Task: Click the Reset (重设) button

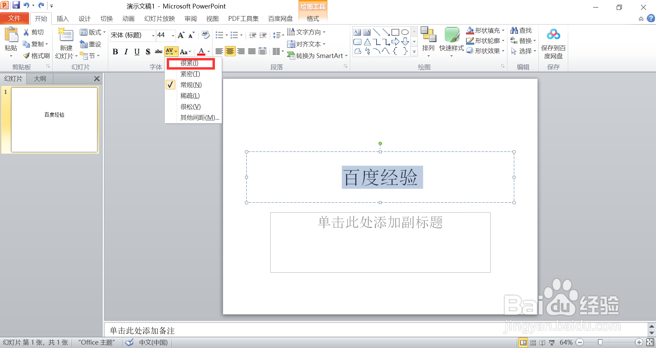Action: [91, 44]
